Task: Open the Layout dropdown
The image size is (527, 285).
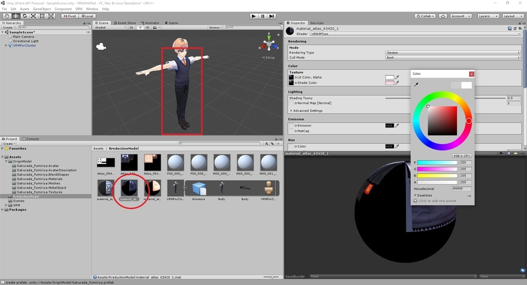Action: pos(513,16)
